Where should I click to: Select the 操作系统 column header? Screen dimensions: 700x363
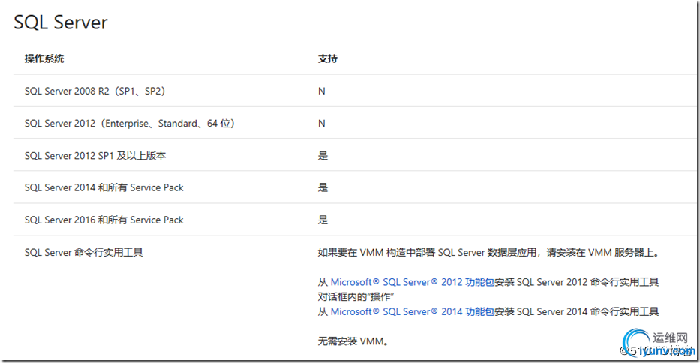point(44,58)
